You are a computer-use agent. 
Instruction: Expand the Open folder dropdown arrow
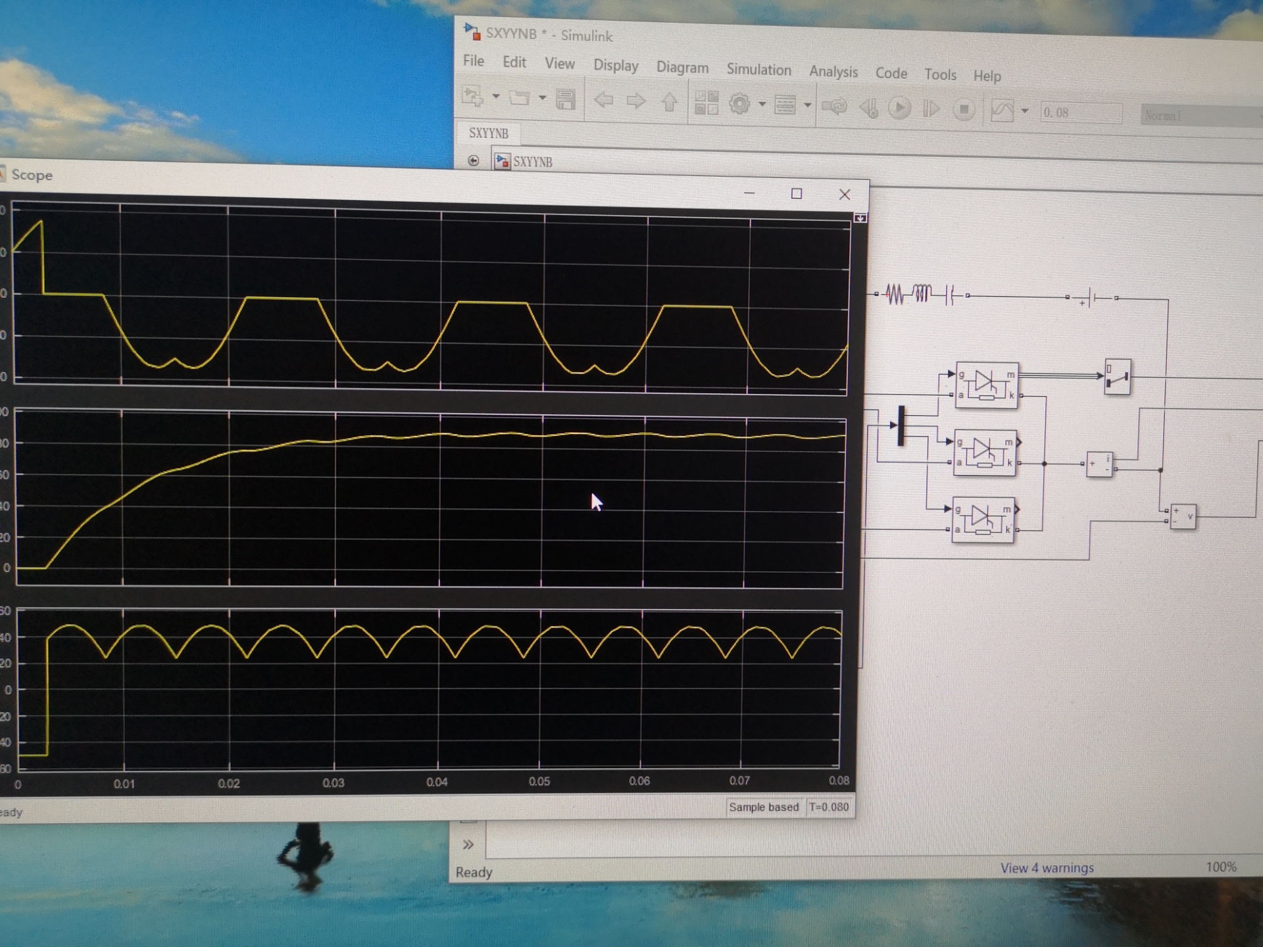[542, 98]
